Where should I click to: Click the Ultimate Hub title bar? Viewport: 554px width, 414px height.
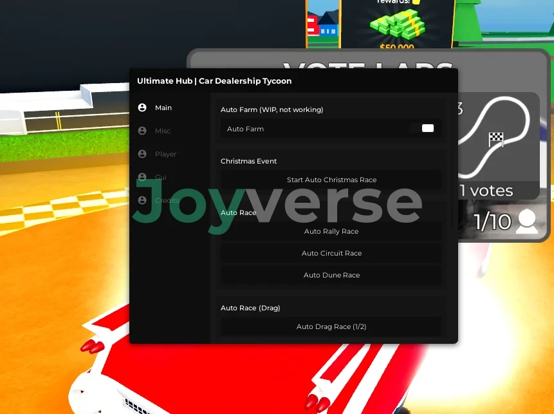click(214, 81)
